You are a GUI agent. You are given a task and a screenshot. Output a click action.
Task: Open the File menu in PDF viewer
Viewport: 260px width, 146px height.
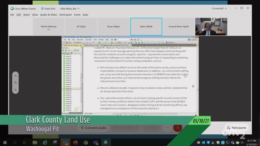tap(65, 40)
